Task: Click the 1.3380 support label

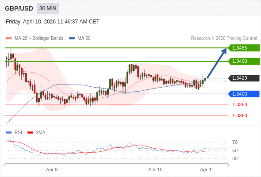Action: click(x=240, y=104)
